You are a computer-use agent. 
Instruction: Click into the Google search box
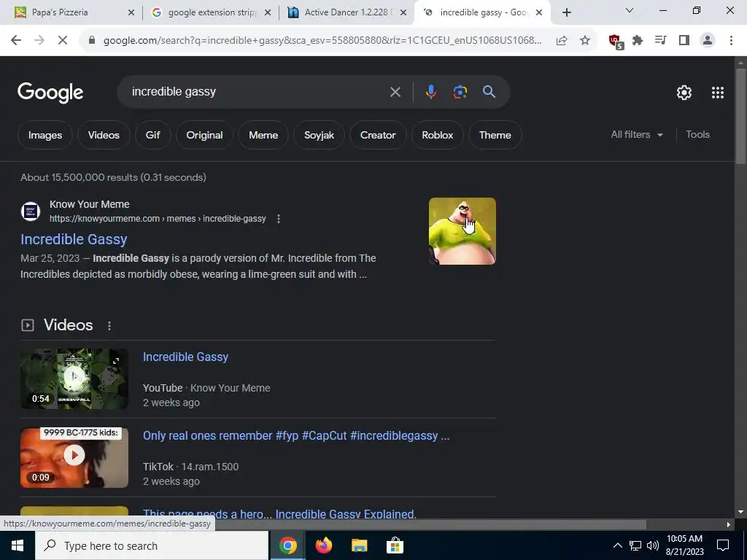point(258,92)
